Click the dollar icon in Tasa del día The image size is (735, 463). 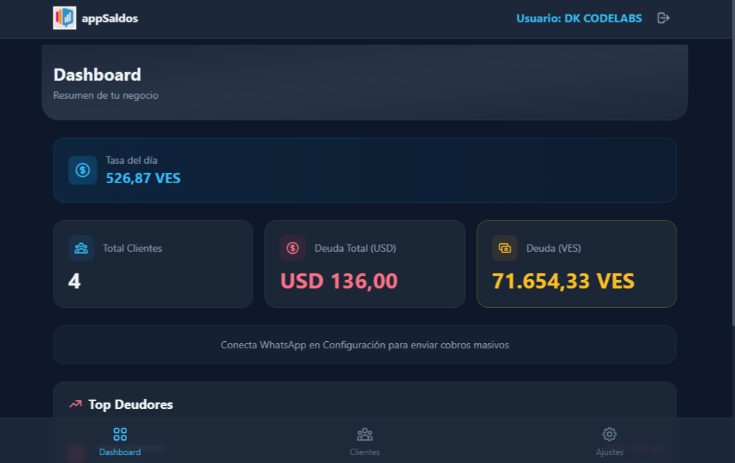pyautogui.click(x=82, y=170)
